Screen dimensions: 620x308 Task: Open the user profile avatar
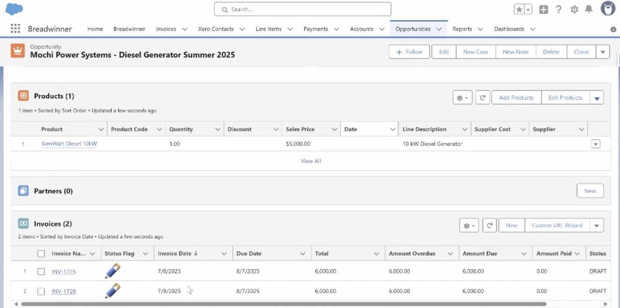tap(608, 9)
